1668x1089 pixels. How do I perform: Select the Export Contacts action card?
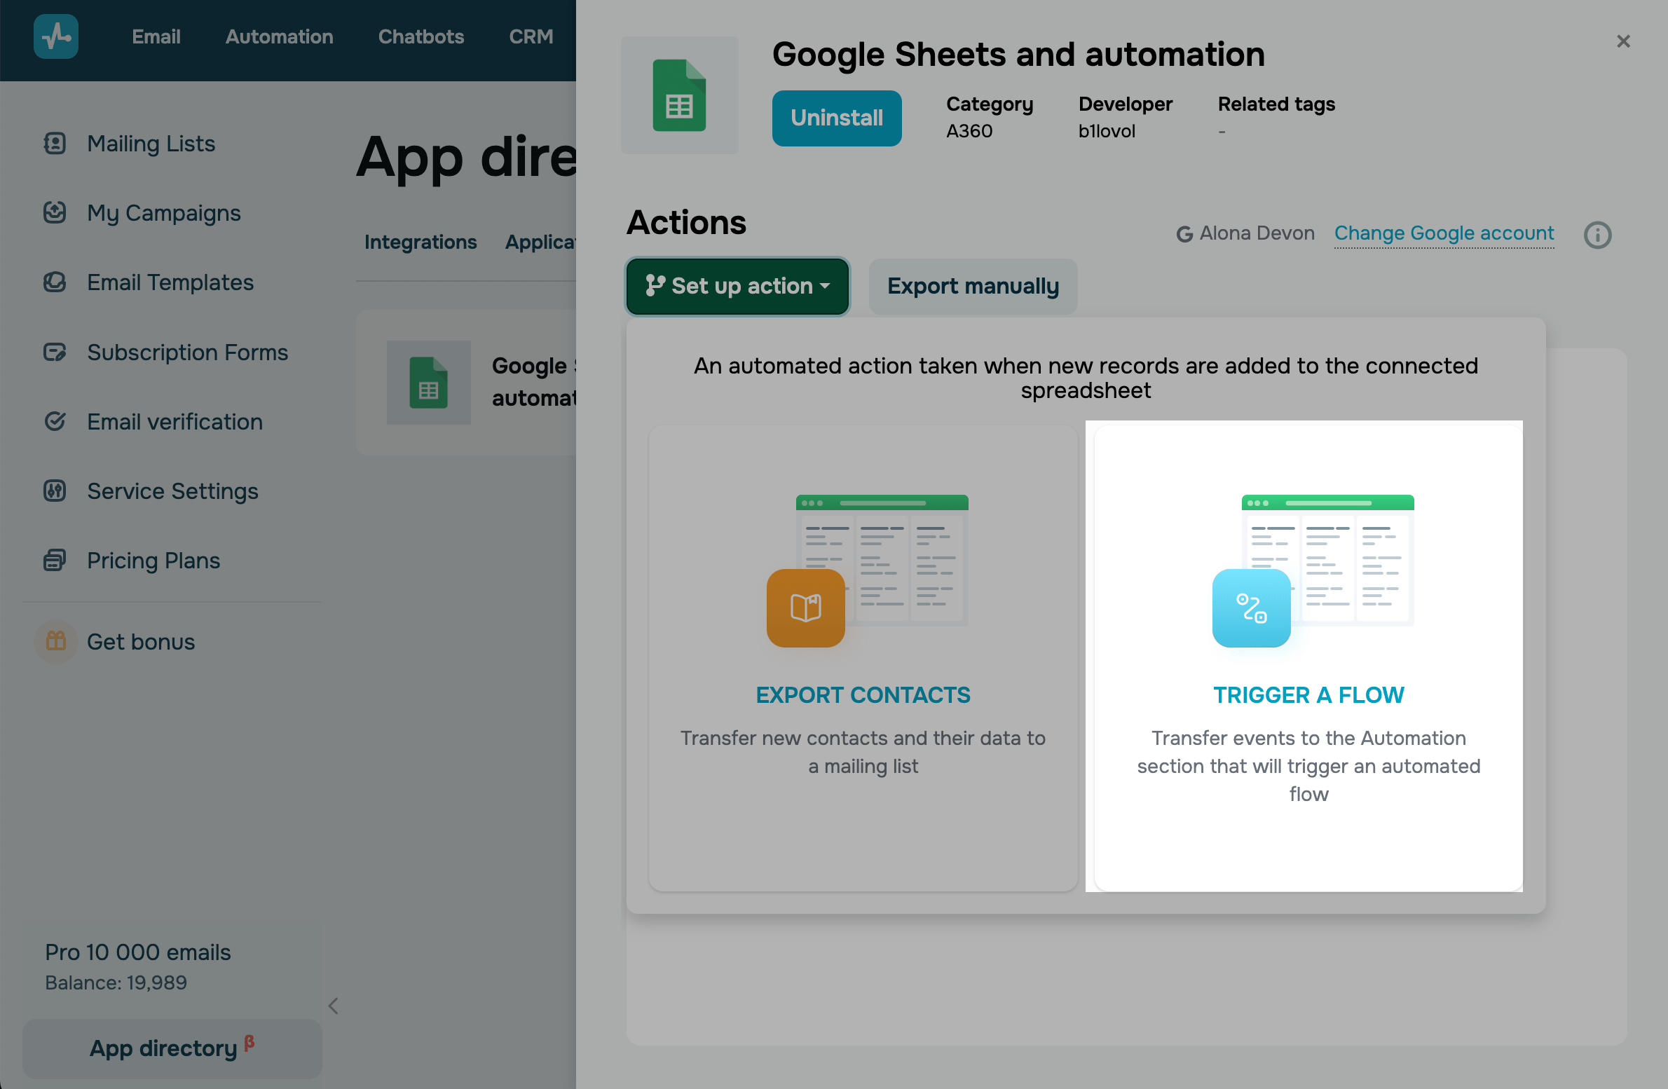863,658
